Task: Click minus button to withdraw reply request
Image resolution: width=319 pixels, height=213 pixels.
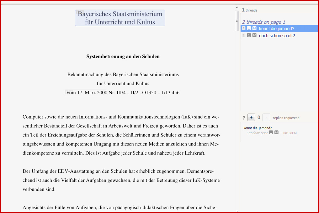Action: click(266, 118)
